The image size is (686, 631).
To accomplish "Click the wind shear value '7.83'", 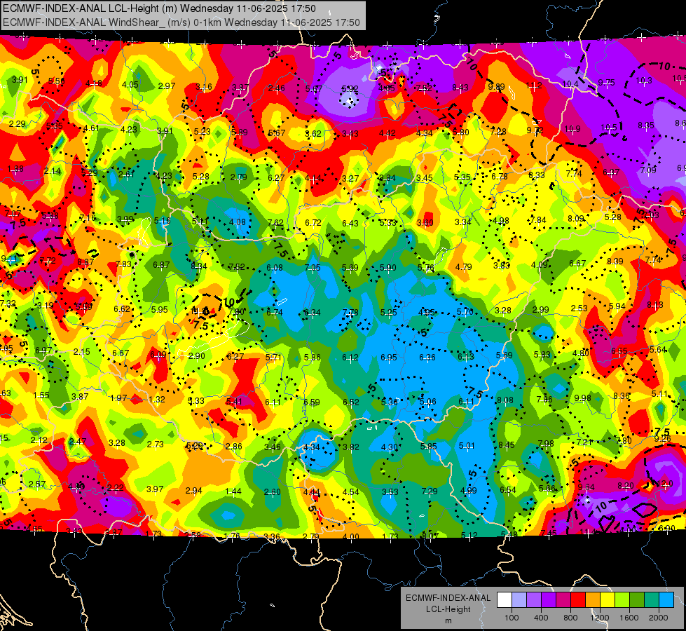I will click(123, 264).
